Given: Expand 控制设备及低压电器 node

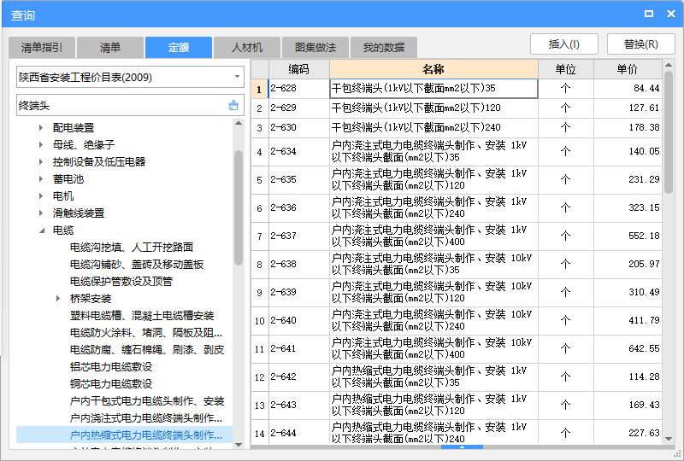Looking at the screenshot, I should [x=41, y=161].
